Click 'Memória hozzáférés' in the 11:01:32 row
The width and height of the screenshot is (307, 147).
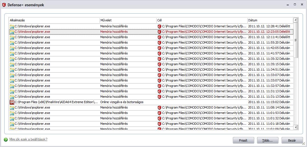pos(114,118)
